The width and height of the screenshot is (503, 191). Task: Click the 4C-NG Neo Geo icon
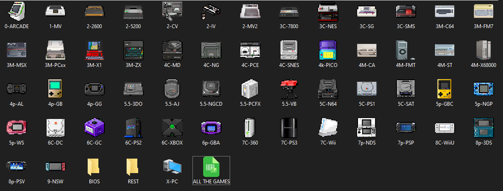pyautogui.click(x=211, y=50)
